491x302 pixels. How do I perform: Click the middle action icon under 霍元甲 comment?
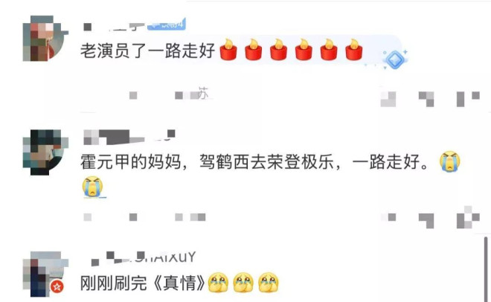(426, 221)
